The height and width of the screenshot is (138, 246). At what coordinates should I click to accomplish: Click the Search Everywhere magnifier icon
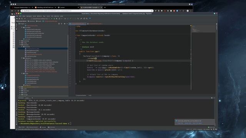86,19
